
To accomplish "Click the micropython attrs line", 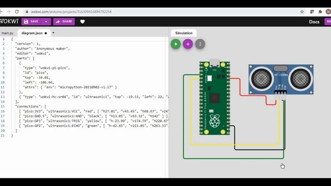I will click(x=70, y=87).
